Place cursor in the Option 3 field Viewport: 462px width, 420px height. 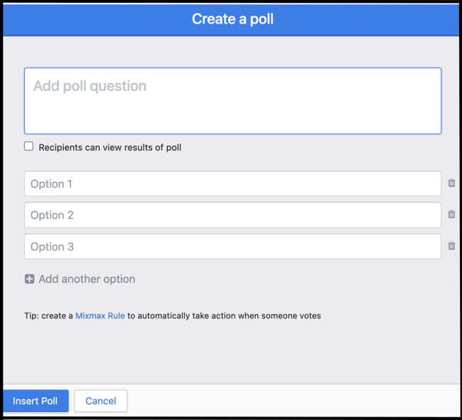232,247
